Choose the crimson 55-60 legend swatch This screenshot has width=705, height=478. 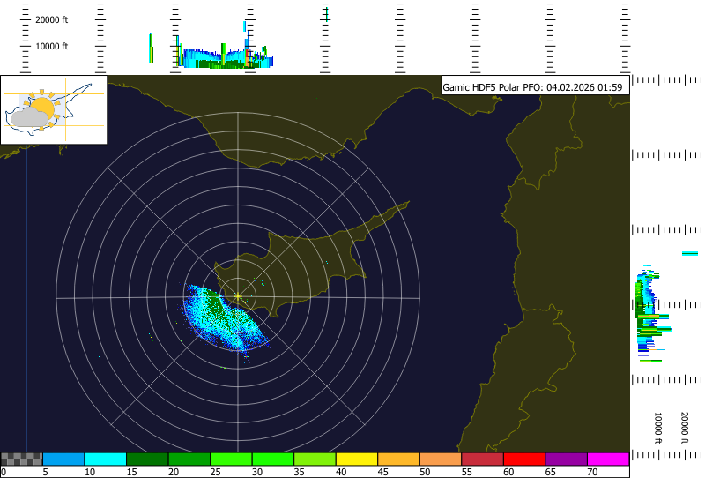(x=482, y=459)
